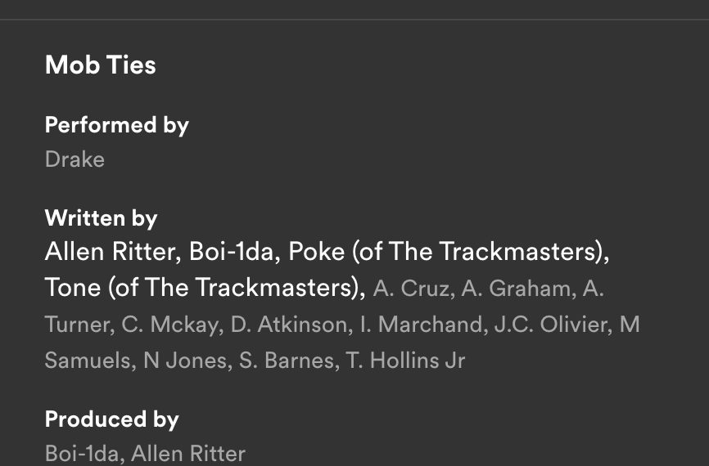Click the Written by heading
This screenshot has width=709, height=466.
pos(101,218)
